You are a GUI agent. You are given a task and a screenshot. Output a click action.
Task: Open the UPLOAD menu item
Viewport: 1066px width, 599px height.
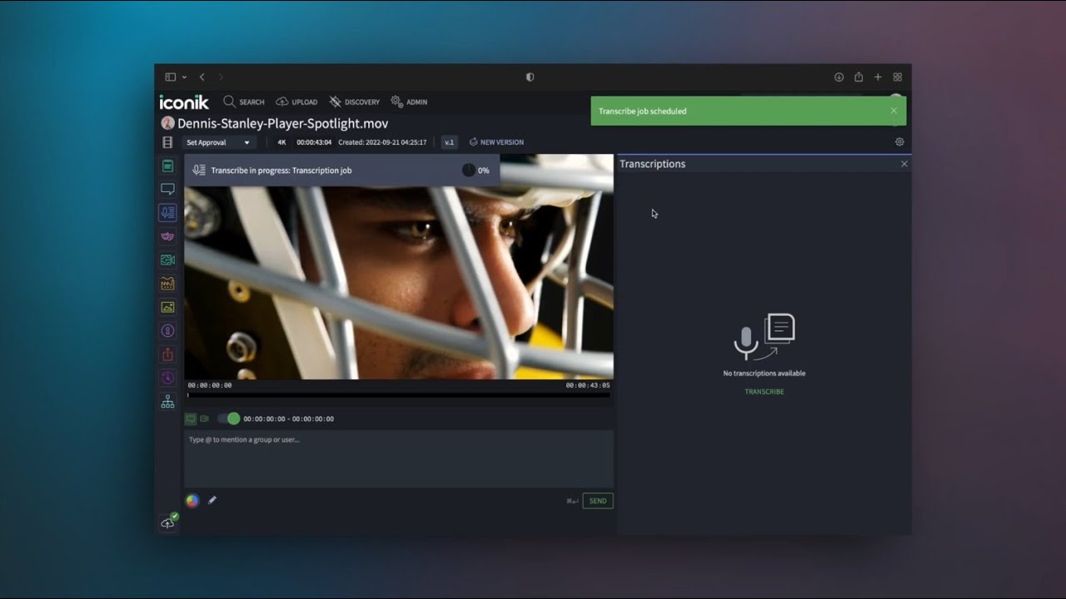click(296, 101)
